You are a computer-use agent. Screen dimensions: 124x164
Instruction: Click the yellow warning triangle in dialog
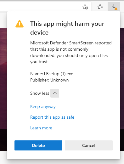(x=20, y=24)
